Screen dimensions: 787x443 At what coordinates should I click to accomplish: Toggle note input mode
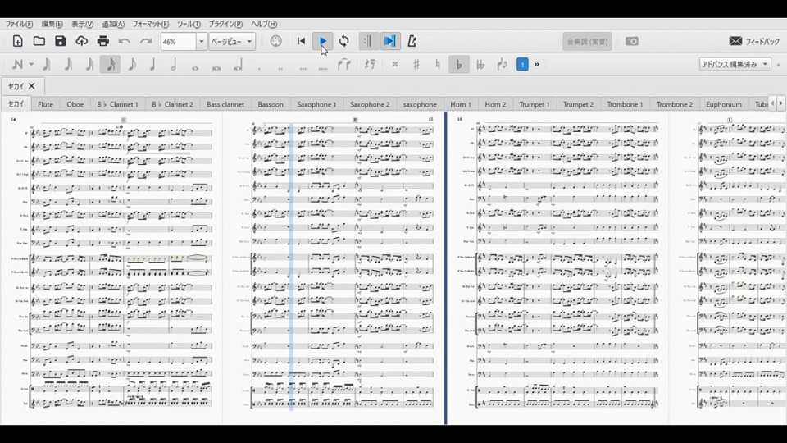17,64
